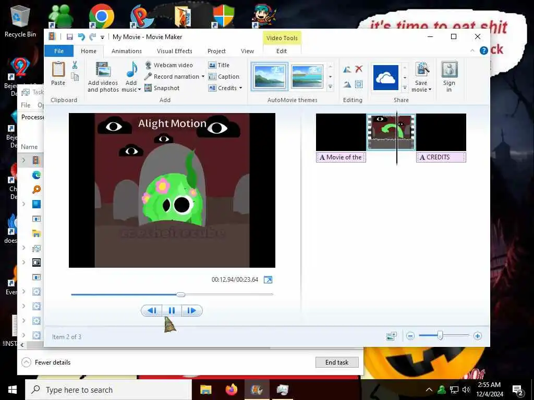Share movie to OneDrive cloud
The height and width of the screenshot is (400, 534).
(x=385, y=78)
